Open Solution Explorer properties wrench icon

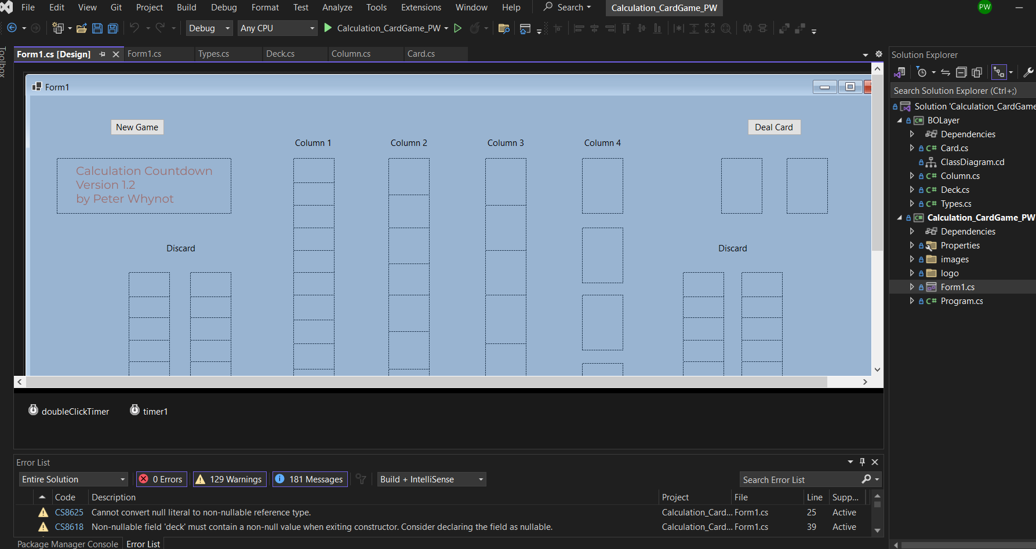[1028, 72]
